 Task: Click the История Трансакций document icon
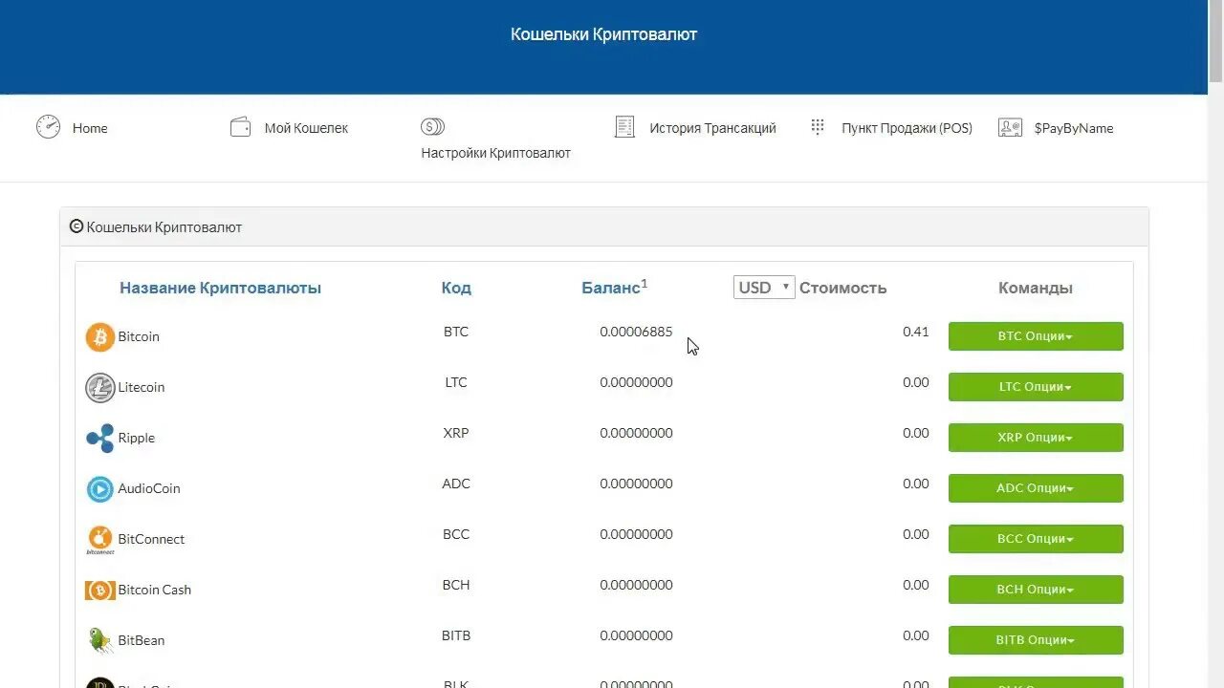(x=624, y=127)
